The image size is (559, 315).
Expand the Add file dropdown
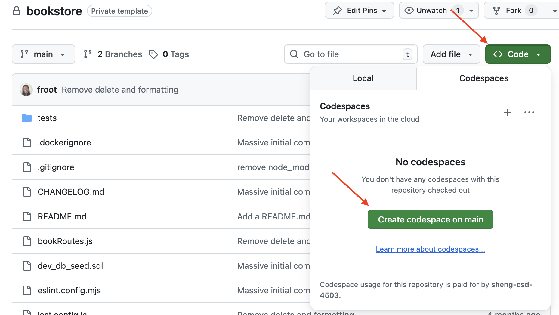pyautogui.click(x=451, y=54)
